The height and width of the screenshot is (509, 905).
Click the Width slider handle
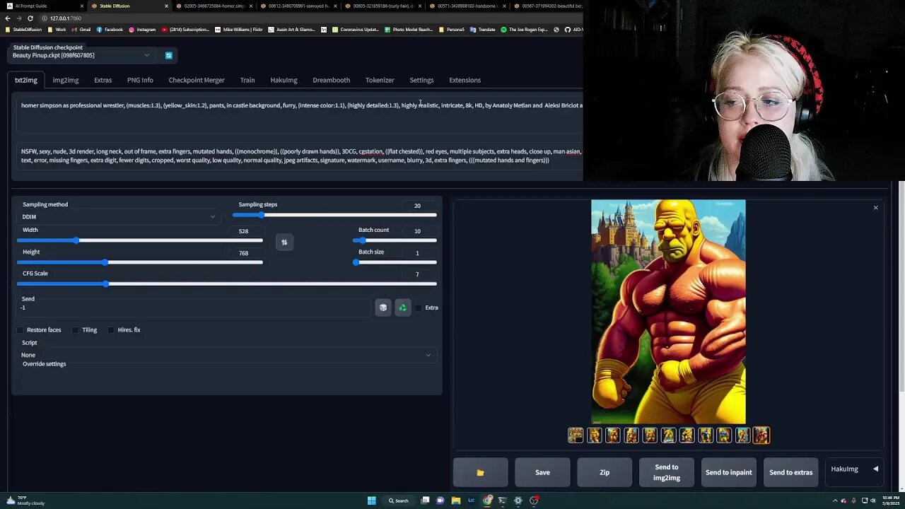click(x=76, y=240)
